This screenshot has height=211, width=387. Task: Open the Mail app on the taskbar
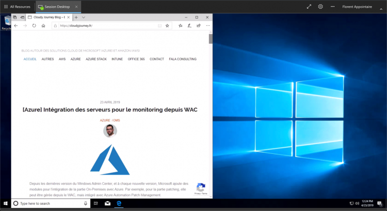coord(107,203)
